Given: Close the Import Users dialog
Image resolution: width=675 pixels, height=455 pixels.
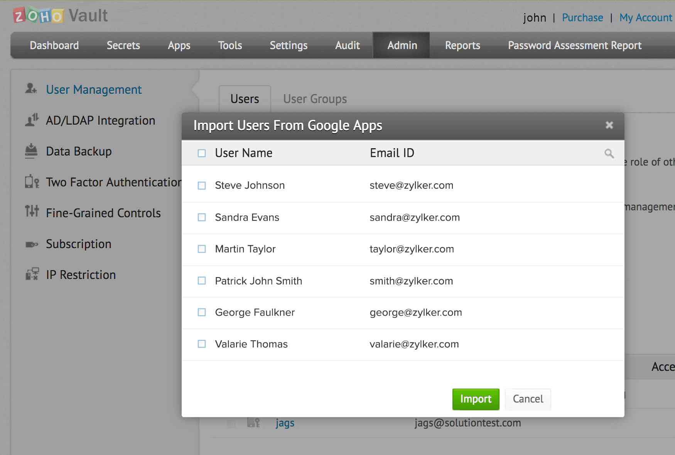Looking at the screenshot, I should coord(609,125).
